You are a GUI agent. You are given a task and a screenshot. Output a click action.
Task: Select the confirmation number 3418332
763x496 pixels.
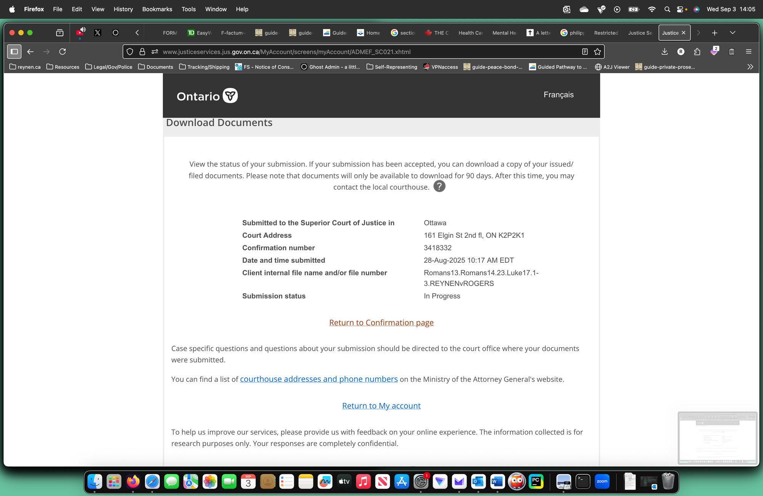438,248
